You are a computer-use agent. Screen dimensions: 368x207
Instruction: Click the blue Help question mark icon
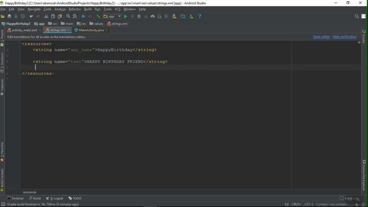click(200, 17)
